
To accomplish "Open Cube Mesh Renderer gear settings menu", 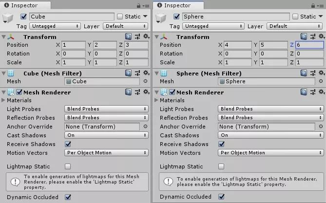I will (x=146, y=92).
